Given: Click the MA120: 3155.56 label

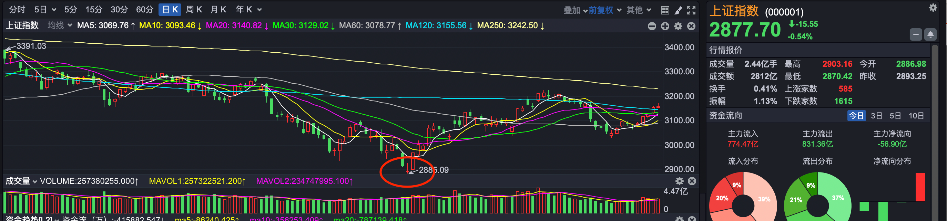Looking at the screenshot, I should pyautogui.click(x=439, y=26).
